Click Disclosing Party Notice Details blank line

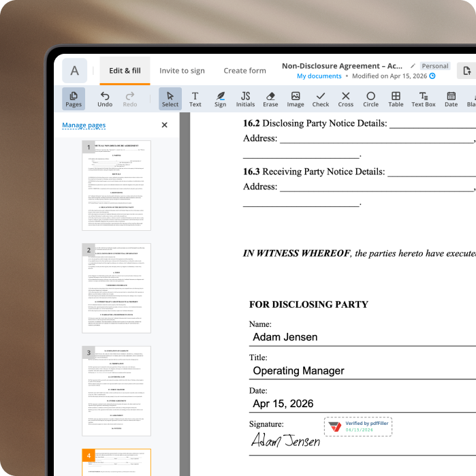tap(432, 124)
